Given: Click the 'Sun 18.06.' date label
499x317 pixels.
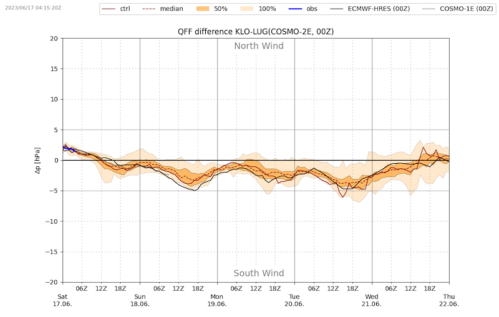Looking at the screenshot, I should point(140,300).
